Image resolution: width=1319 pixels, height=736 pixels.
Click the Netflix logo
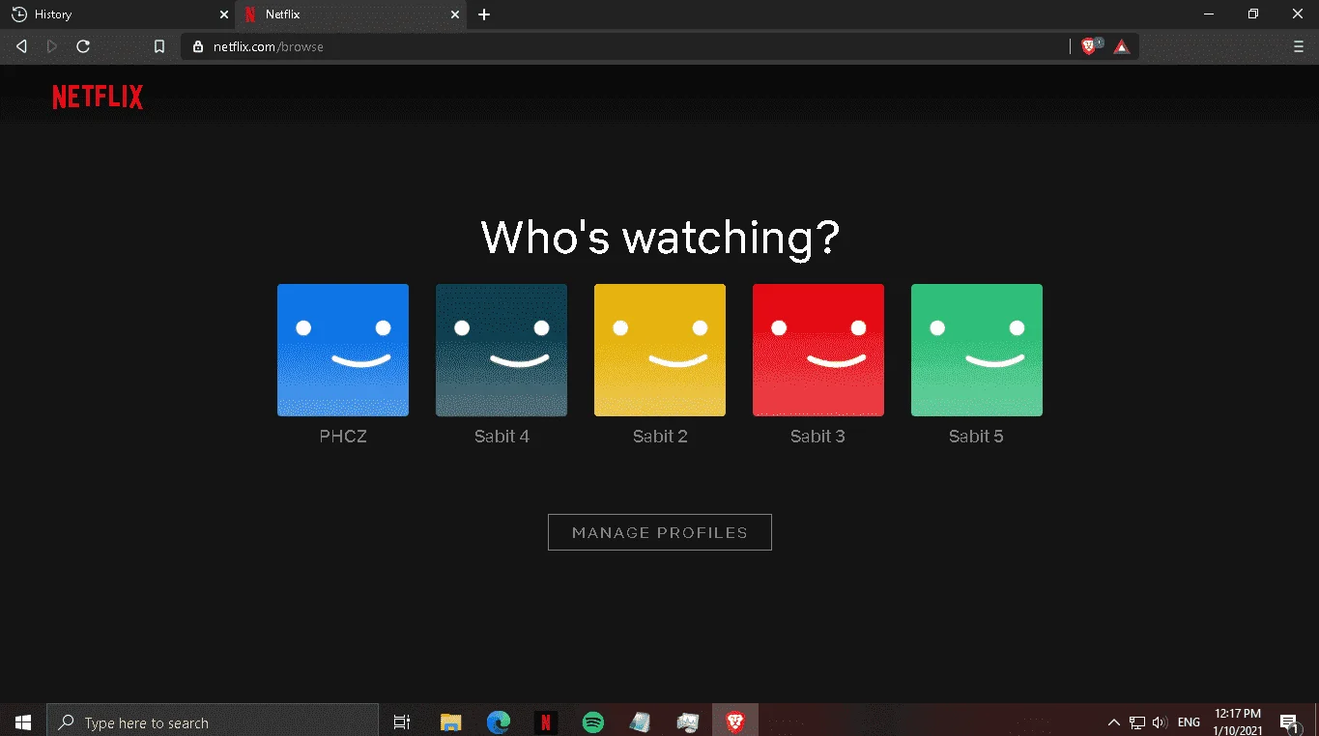pyautogui.click(x=98, y=97)
